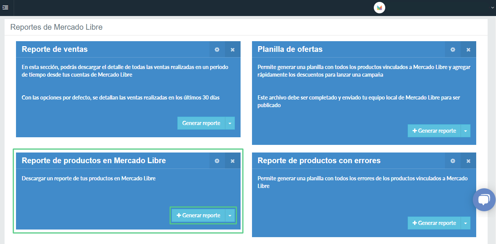Expand dropdown arrow beside Mercado Libre products report button
The image size is (496, 244).
point(230,215)
